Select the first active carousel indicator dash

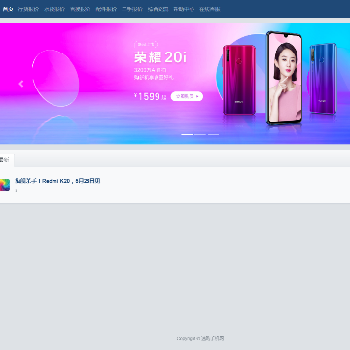click(x=187, y=134)
